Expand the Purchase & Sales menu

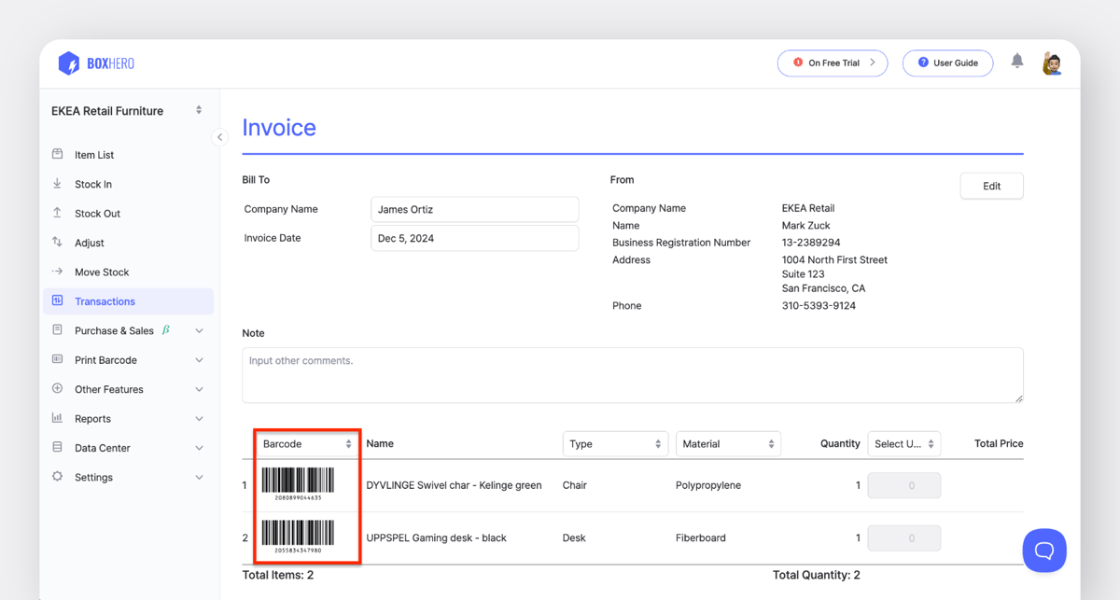pos(114,330)
